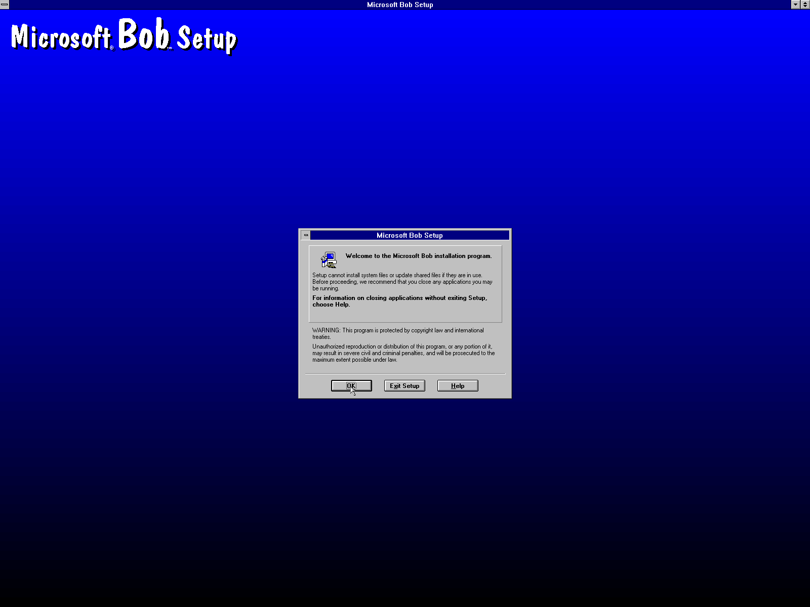Click the computer setup icon in dialog

329,259
